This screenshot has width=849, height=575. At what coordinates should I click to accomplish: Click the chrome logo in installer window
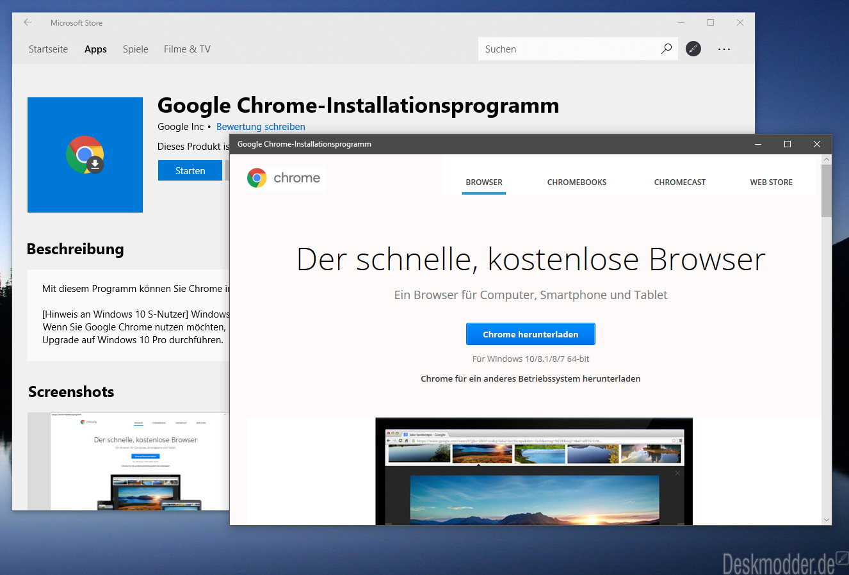point(285,178)
